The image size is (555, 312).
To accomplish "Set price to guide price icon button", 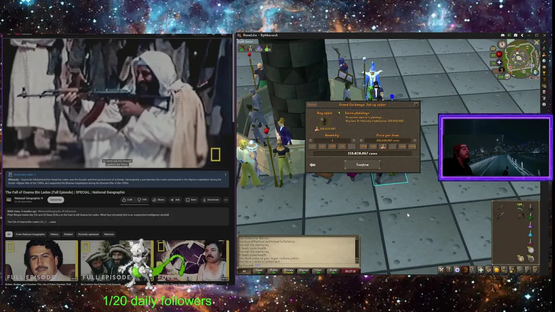I will coord(383,146).
